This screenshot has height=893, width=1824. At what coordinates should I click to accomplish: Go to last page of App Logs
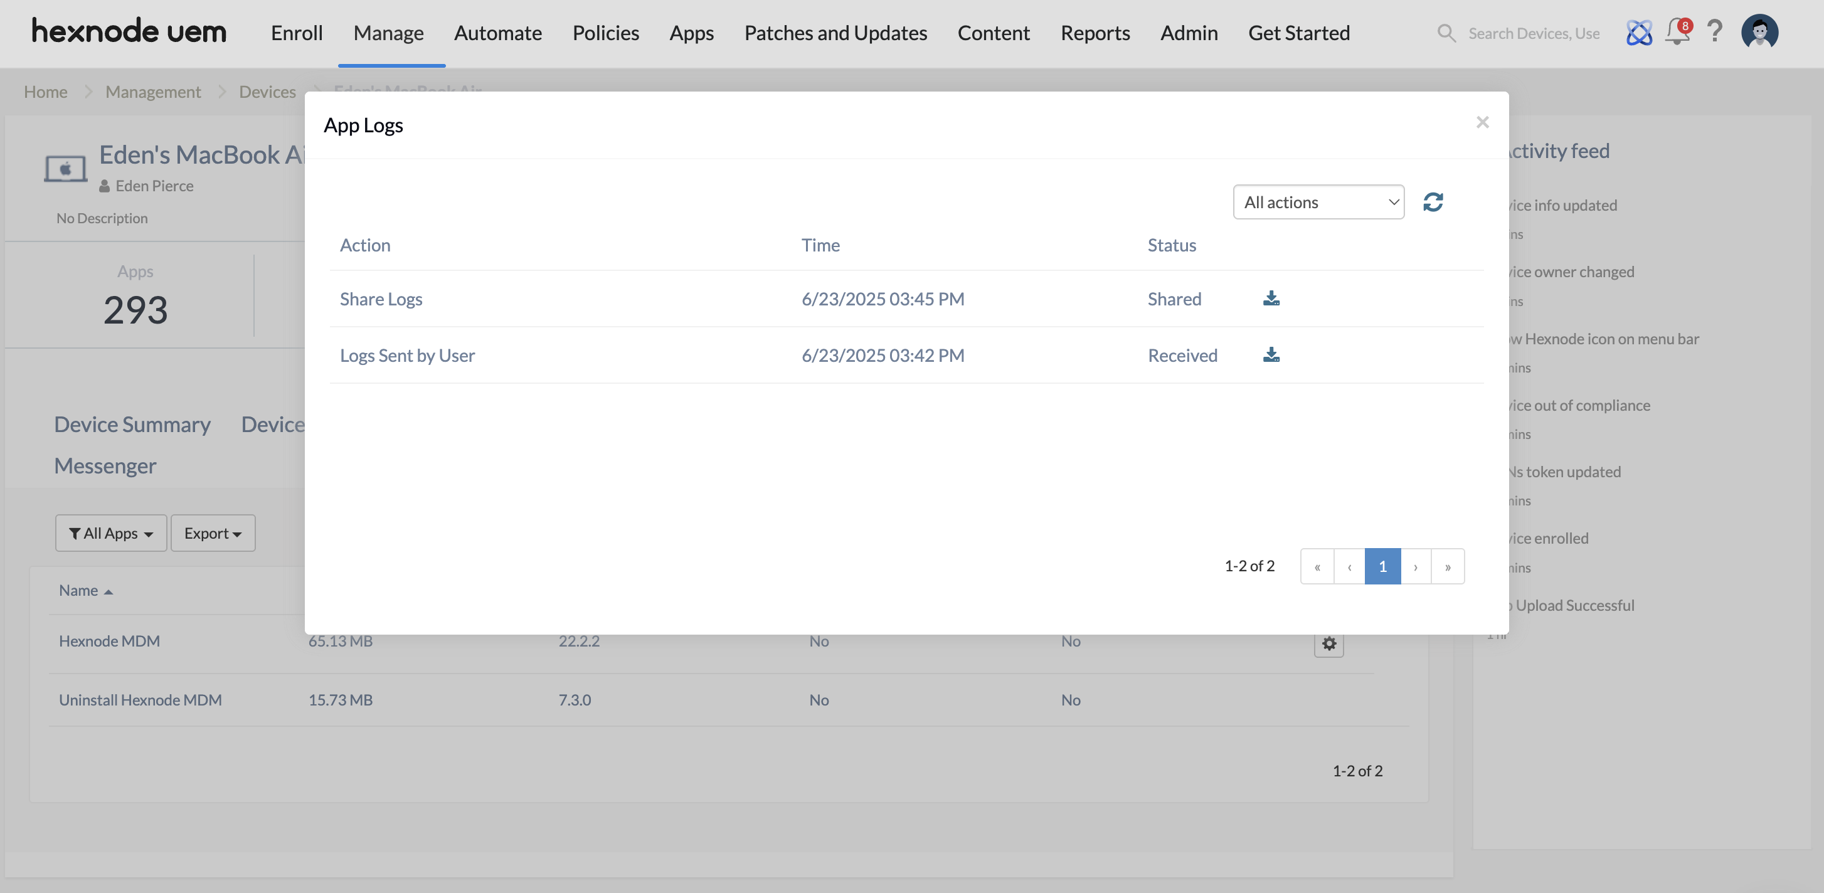tap(1447, 566)
